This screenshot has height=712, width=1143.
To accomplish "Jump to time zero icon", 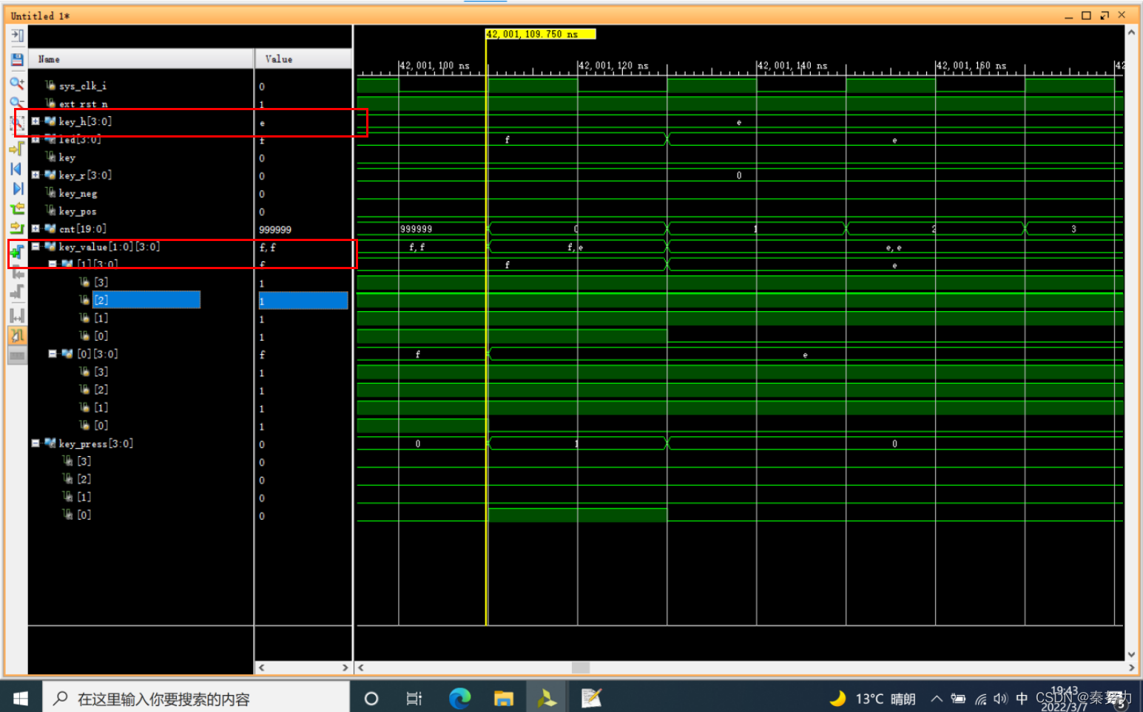I will 17,169.
